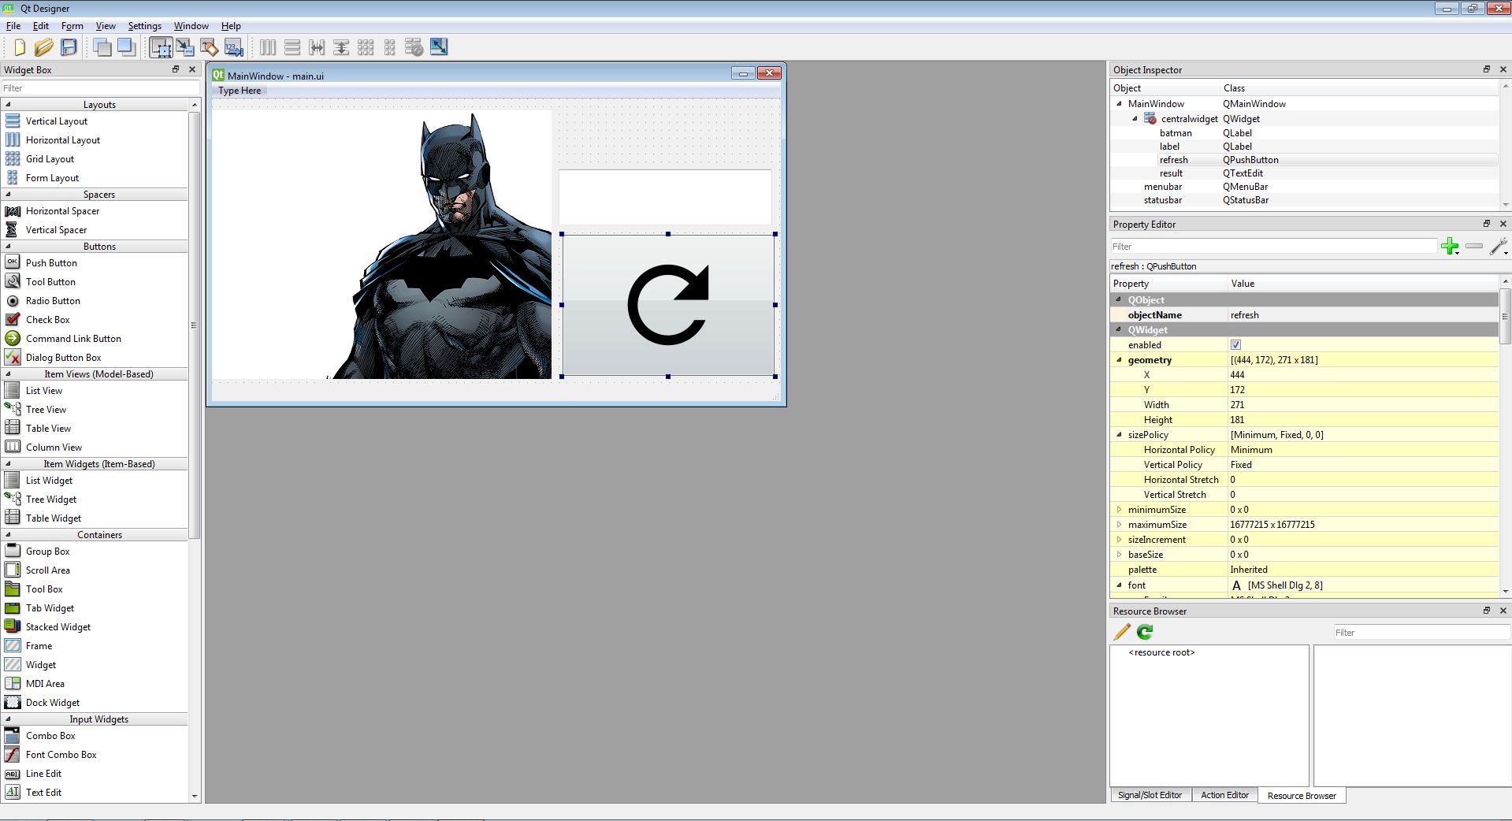Click the remove dynamic property minus icon

click(1474, 247)
